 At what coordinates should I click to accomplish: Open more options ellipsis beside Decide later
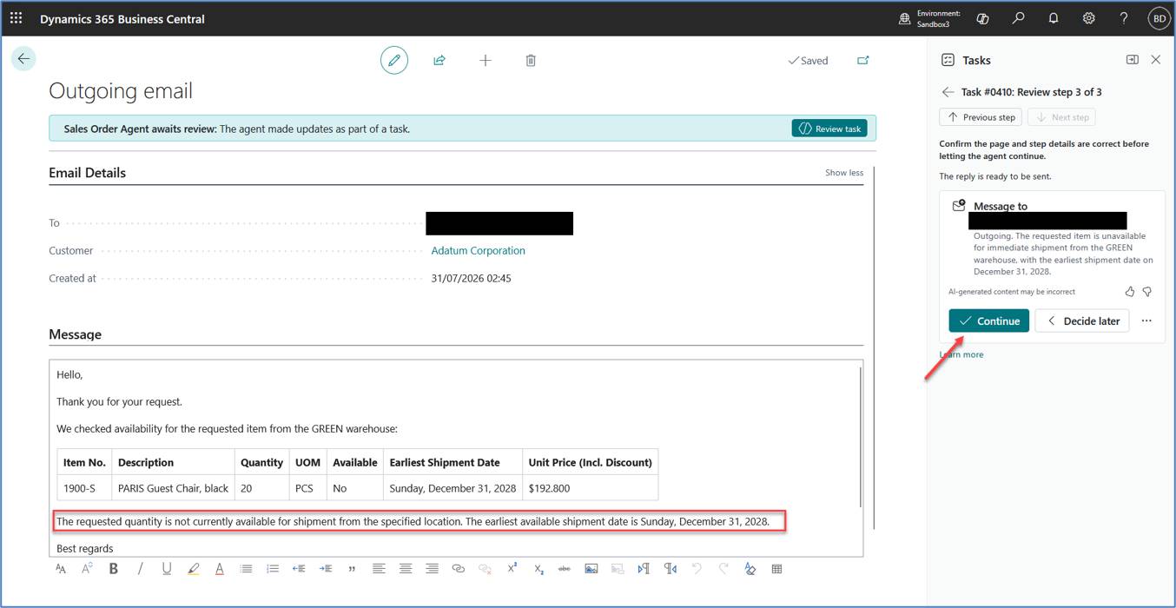pos(1146,321)
